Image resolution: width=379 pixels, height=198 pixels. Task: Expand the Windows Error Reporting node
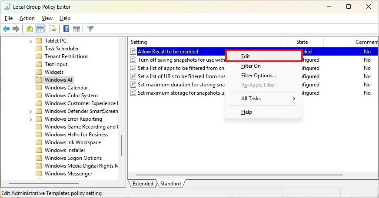tap(30, 119)
